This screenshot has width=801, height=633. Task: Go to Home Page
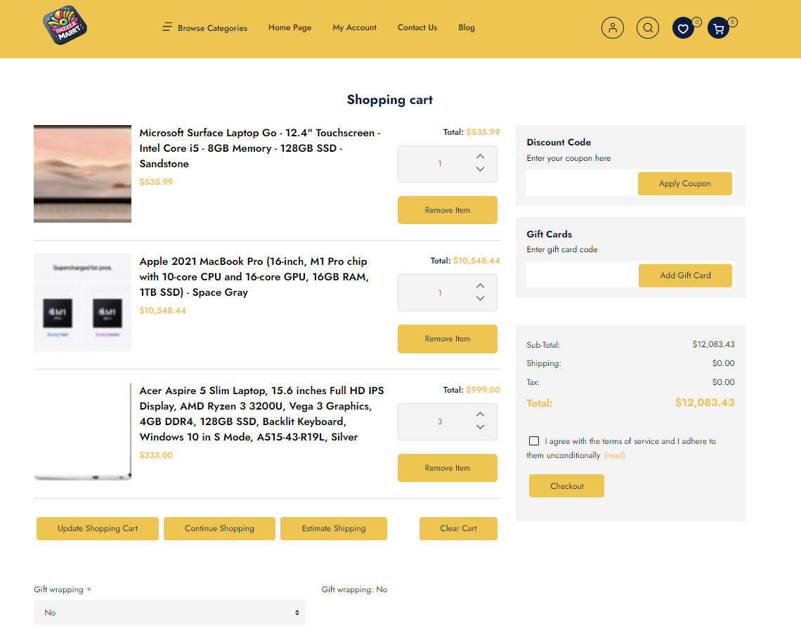tap(289, 27)
